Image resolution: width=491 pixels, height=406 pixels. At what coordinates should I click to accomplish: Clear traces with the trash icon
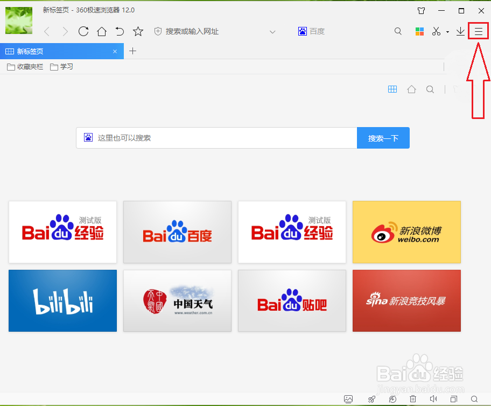tap(413, 399)
